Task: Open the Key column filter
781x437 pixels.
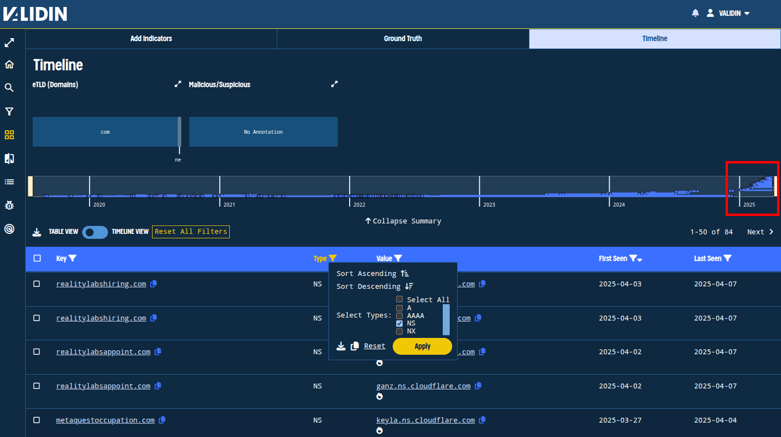Action: [x=72, y=258]
